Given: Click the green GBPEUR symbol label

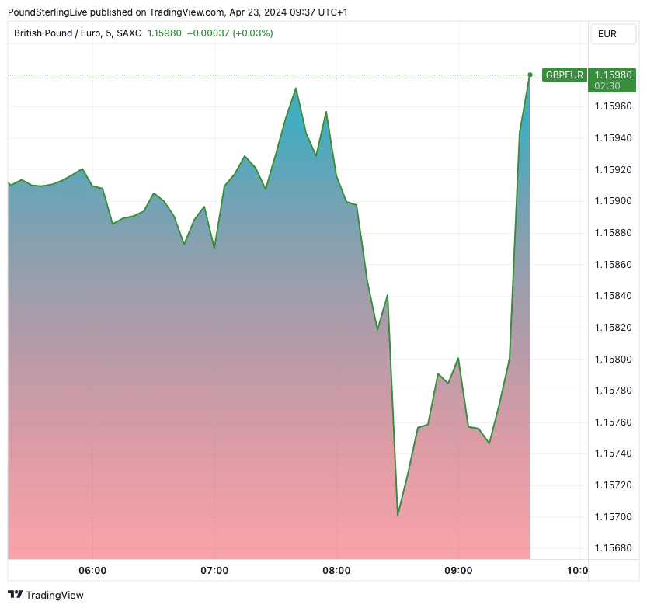Looking at the screenshot, I should coord(564,75).
